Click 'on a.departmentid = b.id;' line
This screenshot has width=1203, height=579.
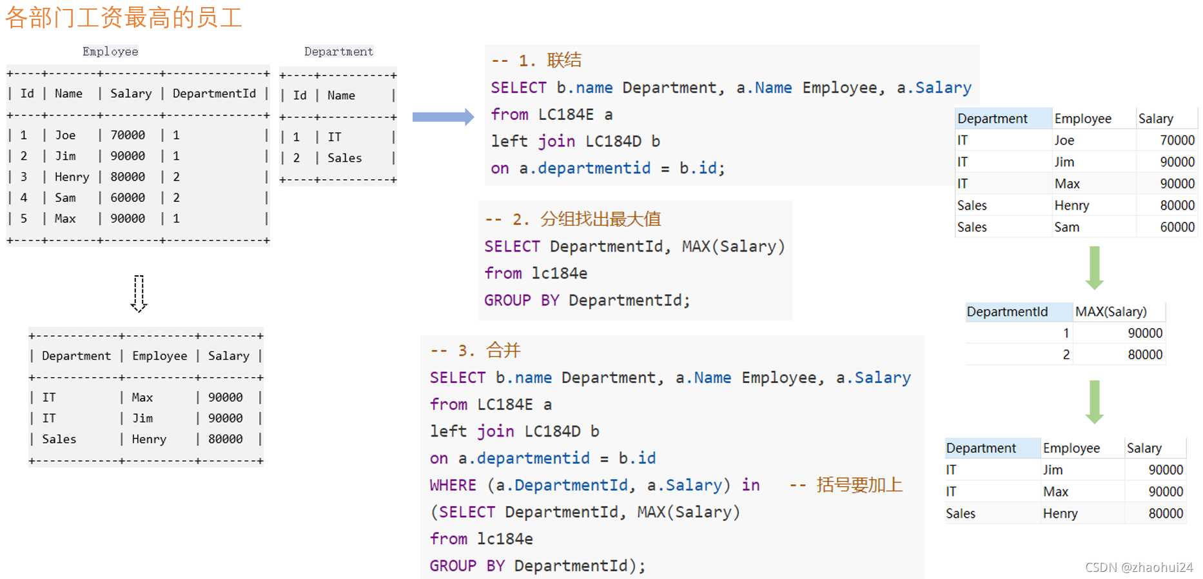coord(608,168)
